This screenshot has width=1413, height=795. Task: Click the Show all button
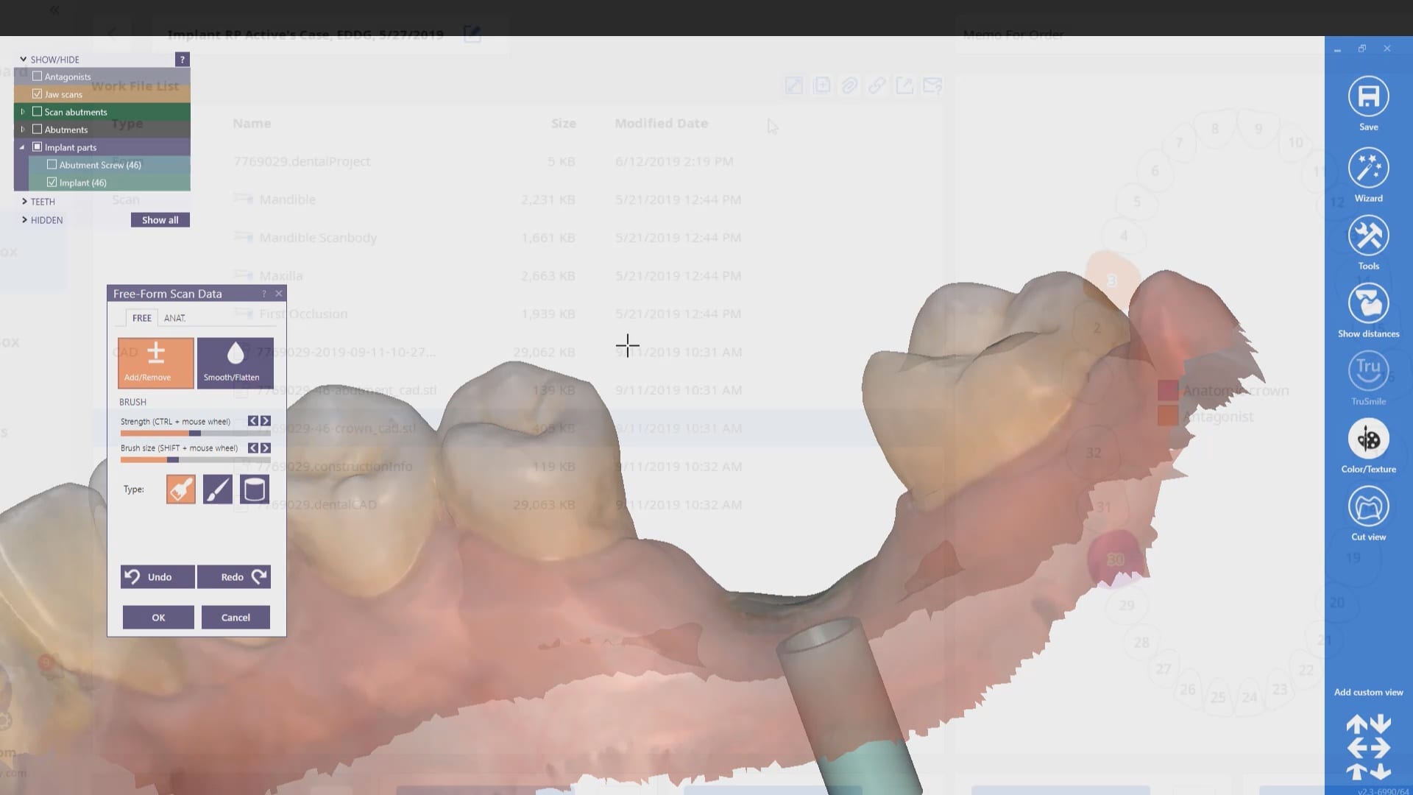[160, 220]
